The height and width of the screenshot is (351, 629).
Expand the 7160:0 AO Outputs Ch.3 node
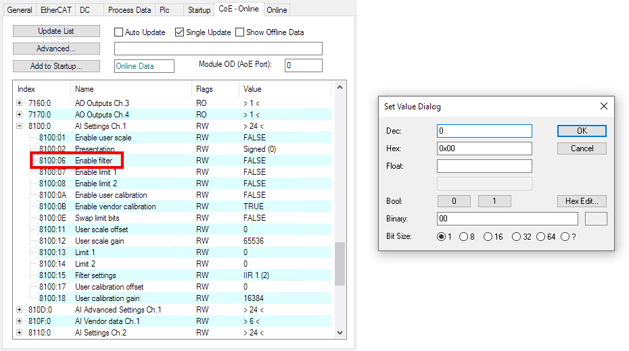point(19,103)
